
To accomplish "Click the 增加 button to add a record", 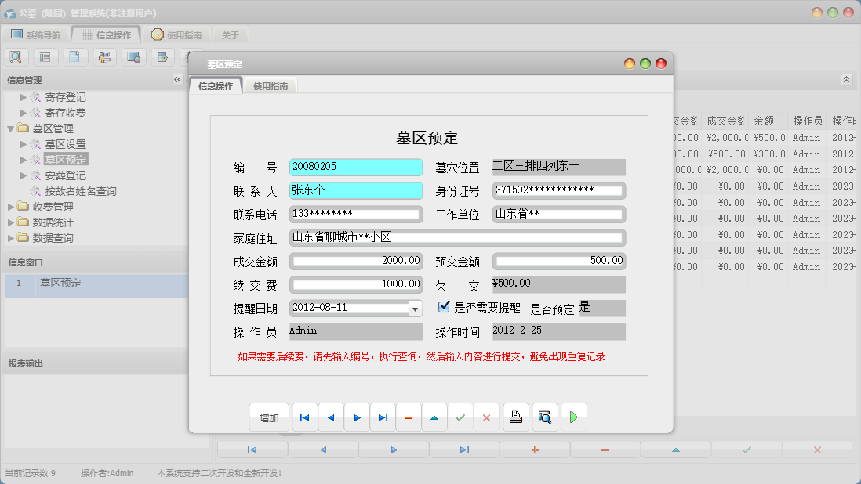I will [x=269, y=417].
